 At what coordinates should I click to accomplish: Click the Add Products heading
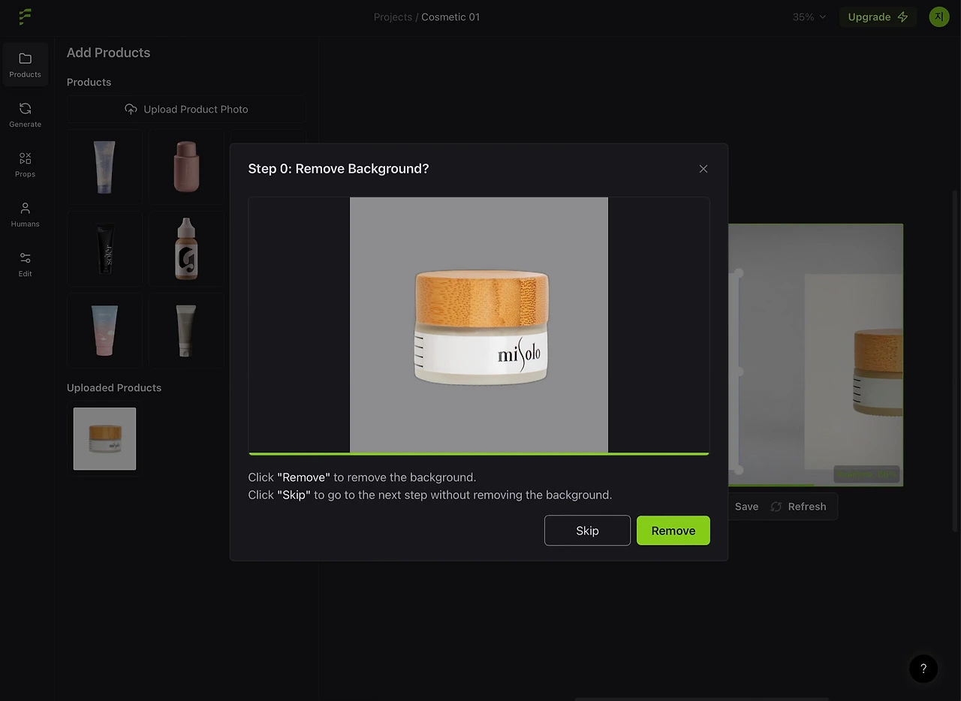109,53
